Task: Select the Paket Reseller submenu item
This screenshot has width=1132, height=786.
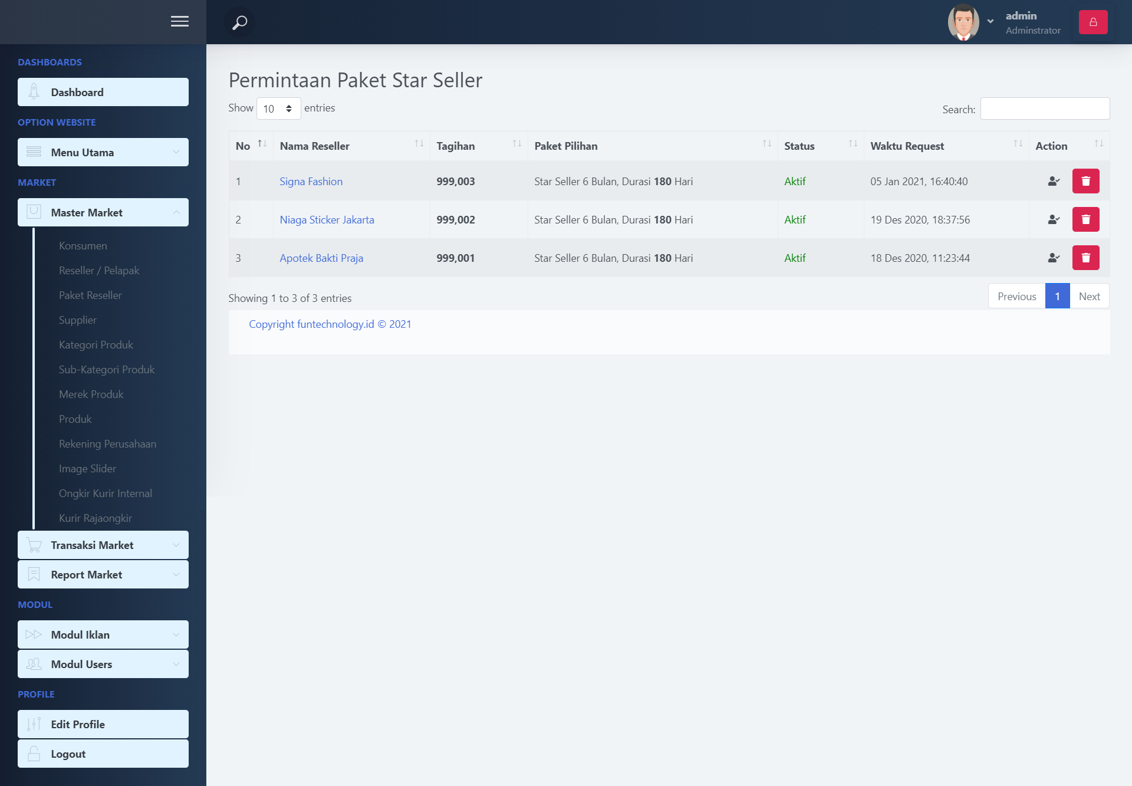Action: click(90, 295)
